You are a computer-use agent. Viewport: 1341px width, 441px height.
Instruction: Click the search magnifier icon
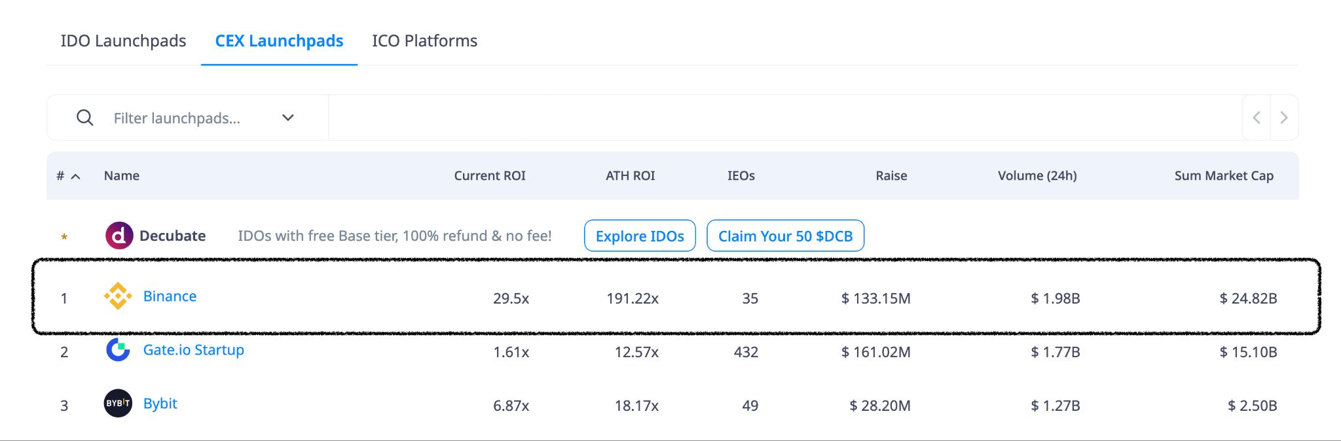[84, 118]
